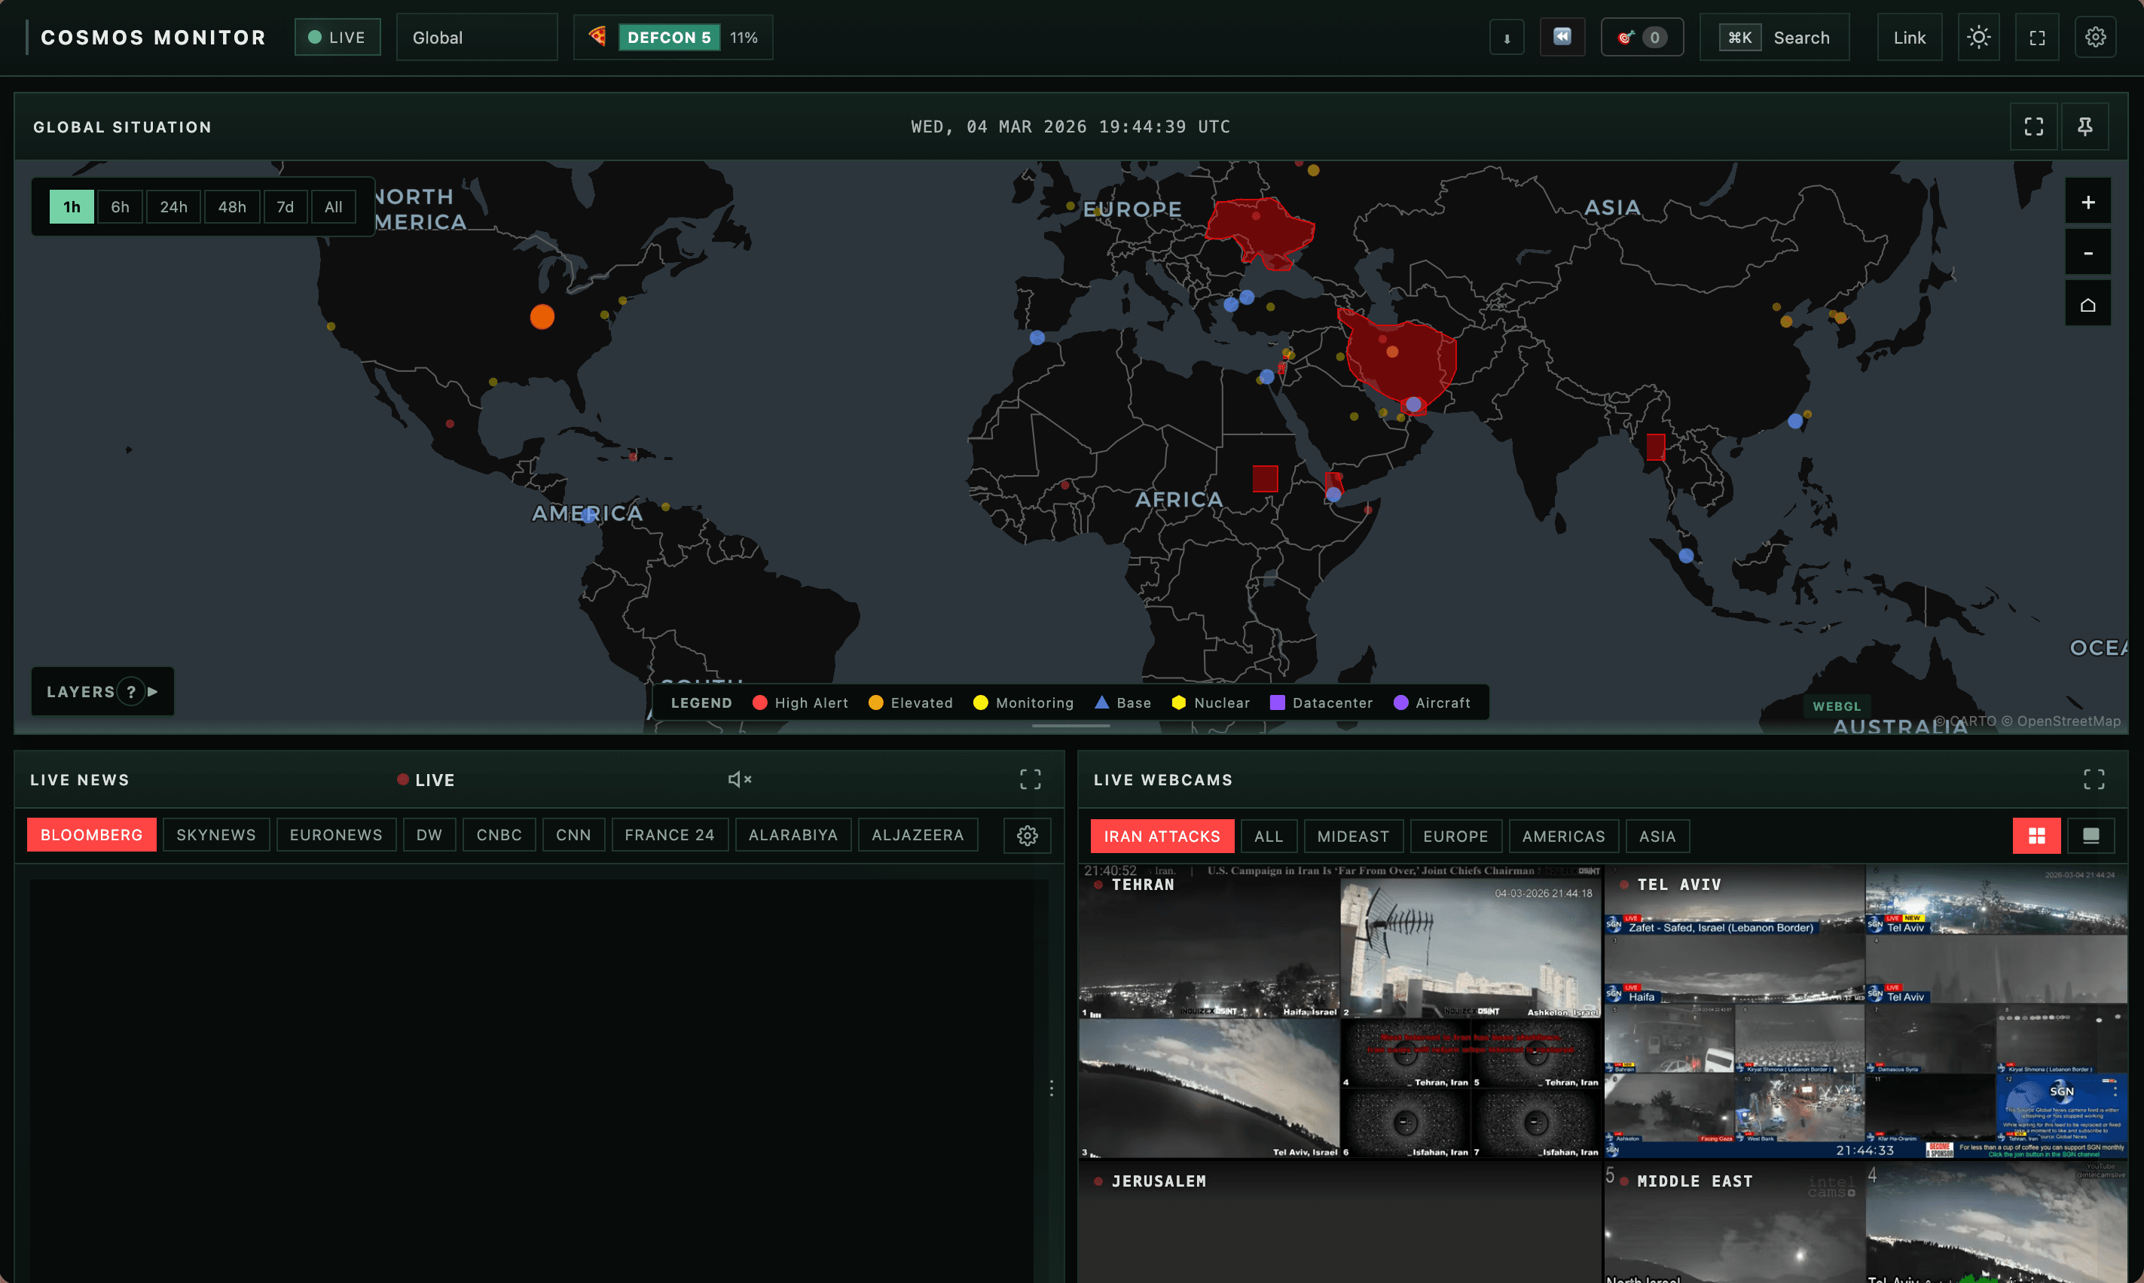Open the Link button in the header
Screen dimensions: 2144x1283
coord(1910,36)
